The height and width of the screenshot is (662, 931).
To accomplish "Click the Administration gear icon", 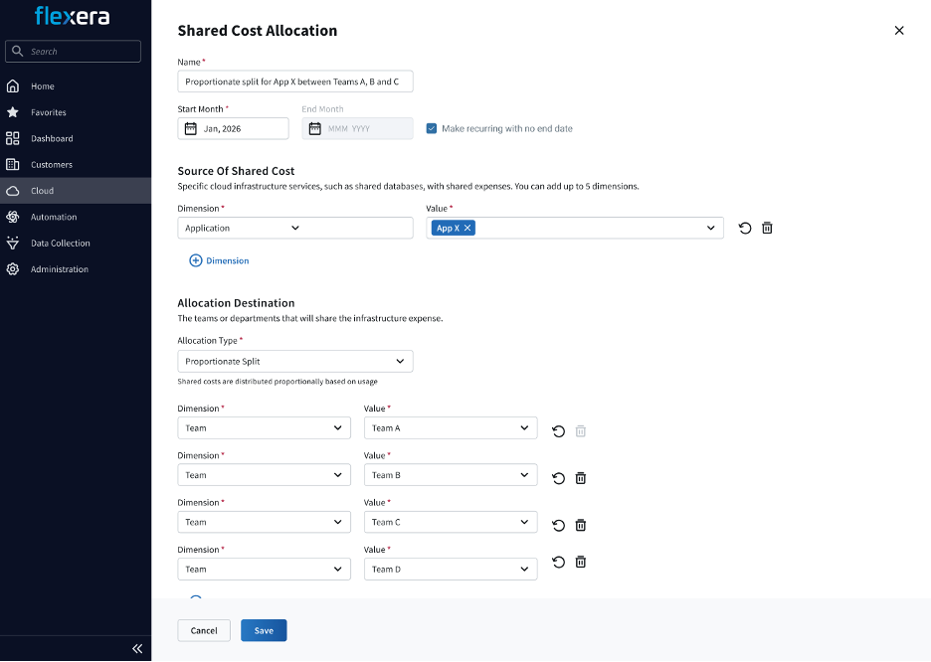I will coord(13,268).
